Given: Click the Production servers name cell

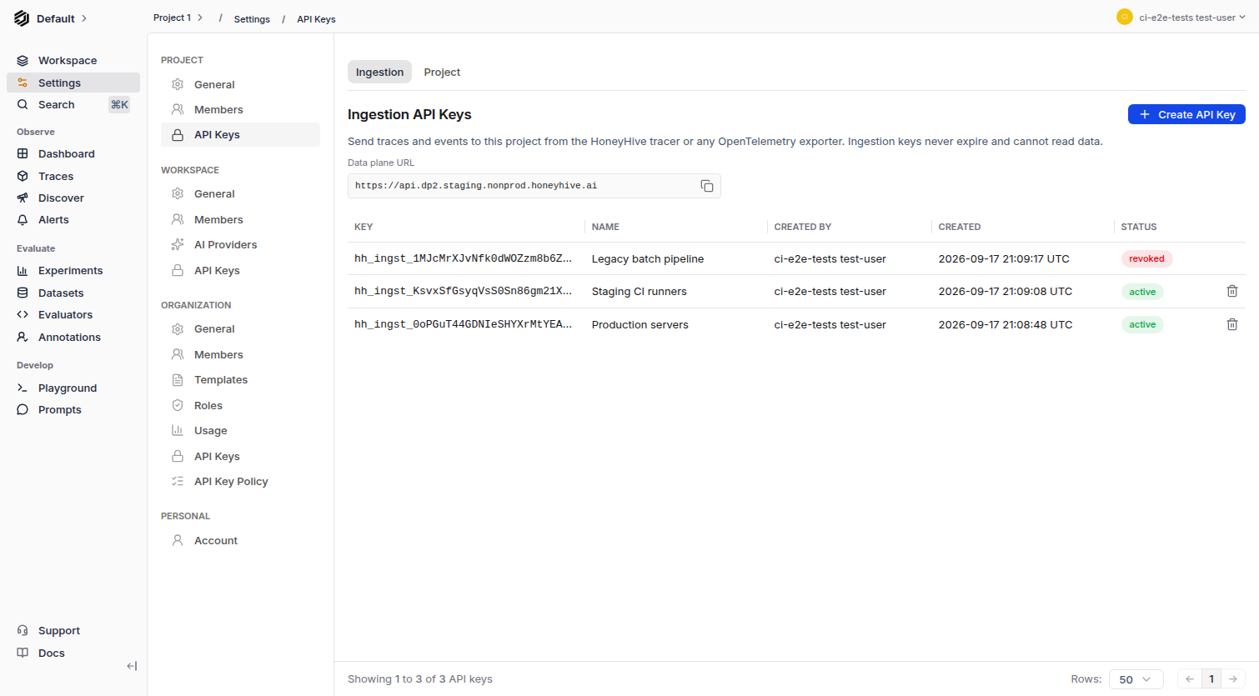Looking at the screenshot, I should [640, 325].
